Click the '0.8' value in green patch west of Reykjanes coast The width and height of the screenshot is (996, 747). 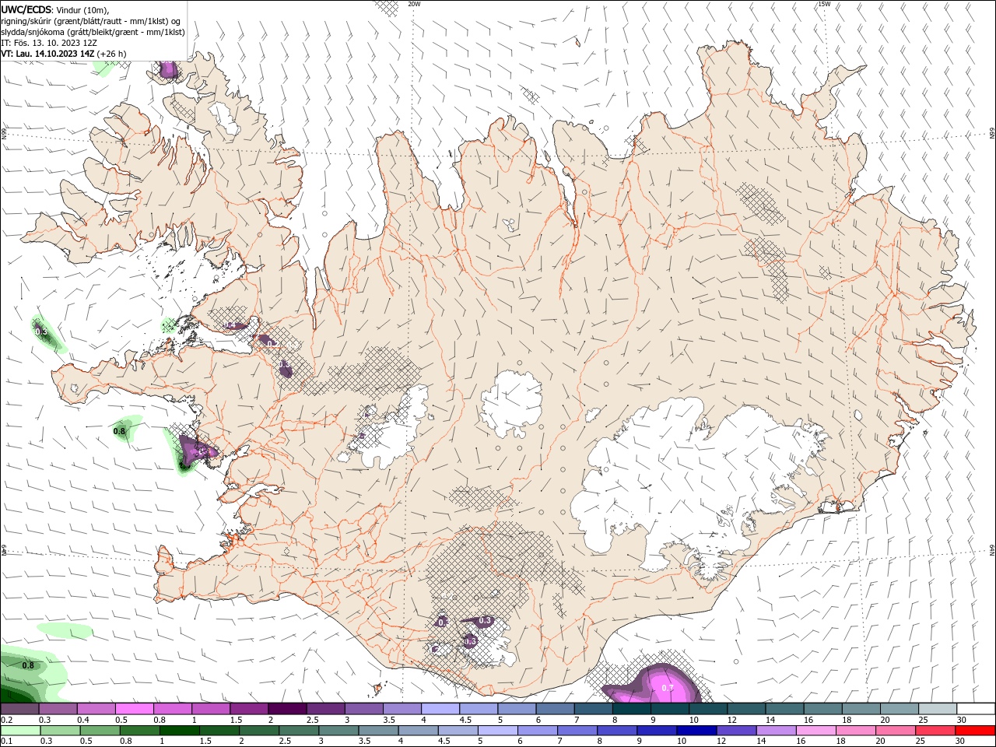click(x=119, y=431)
